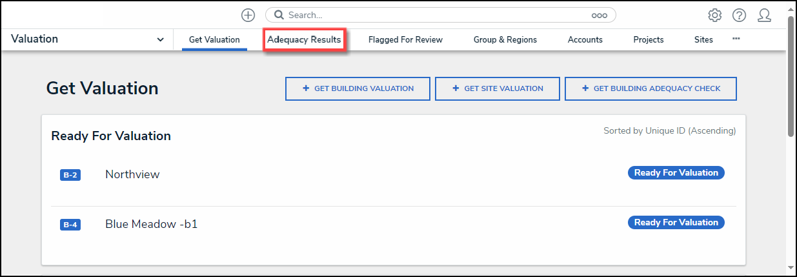Click the vertical scrollbar thumb
Image resolution: width=797 pixels, height=277 pixels.
791,76
